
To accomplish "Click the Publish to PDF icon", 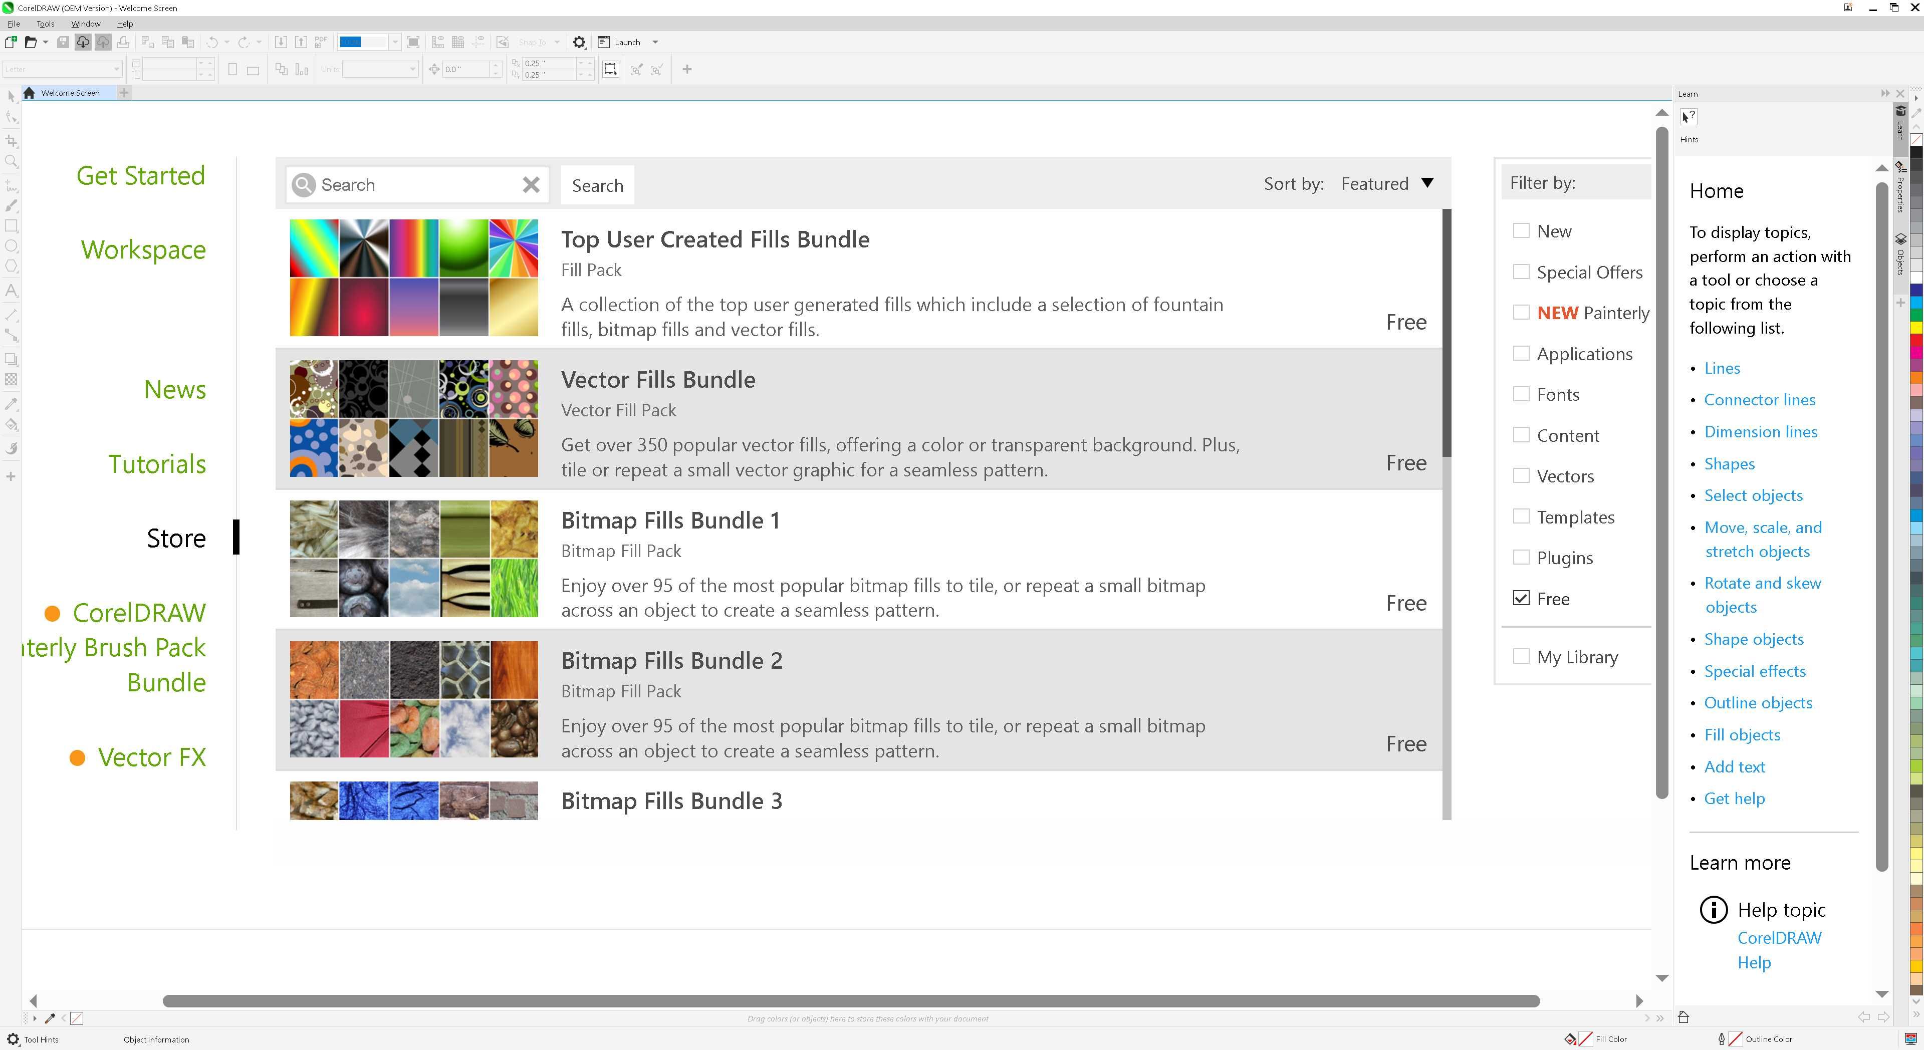I will point(321,43).
